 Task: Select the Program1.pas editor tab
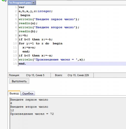(x=22, y=3)
